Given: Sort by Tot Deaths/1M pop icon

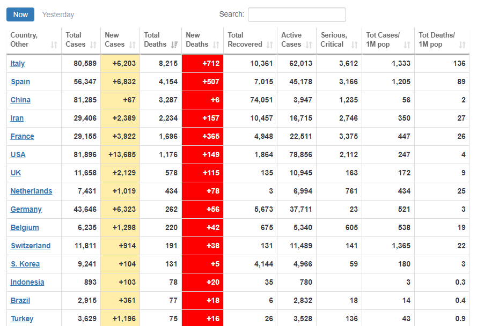Looking at the screenshot, I should coord(462,45).
